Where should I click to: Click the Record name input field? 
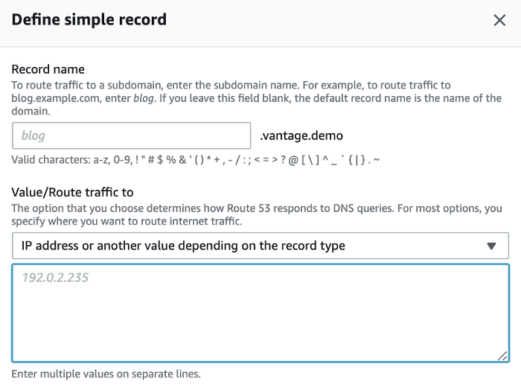[132, 135]
